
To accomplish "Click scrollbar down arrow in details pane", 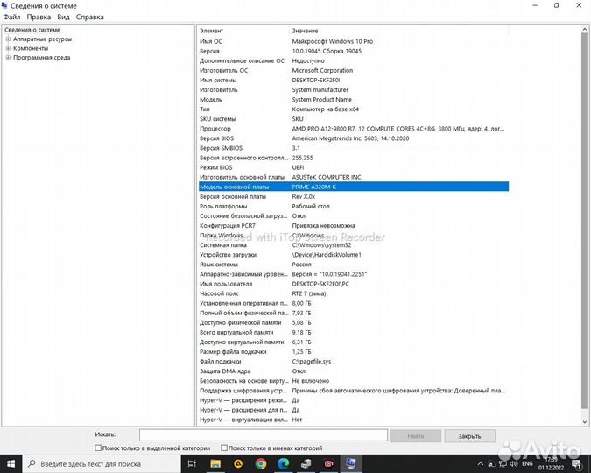I will click(585, 422).
